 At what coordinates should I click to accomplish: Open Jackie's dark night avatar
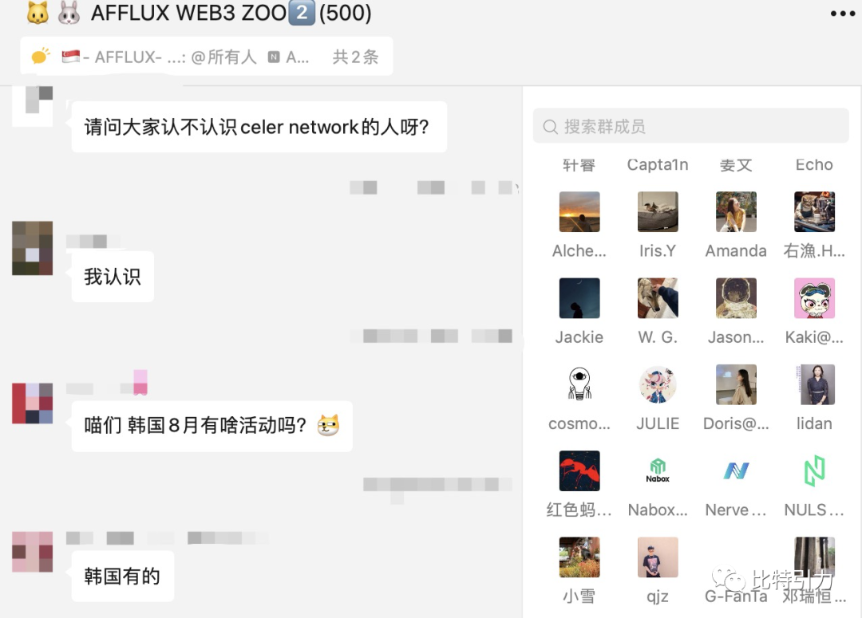coord(579,297)
